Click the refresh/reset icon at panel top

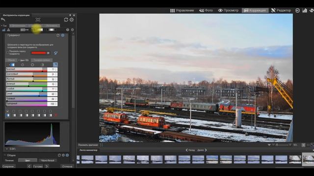66,20
